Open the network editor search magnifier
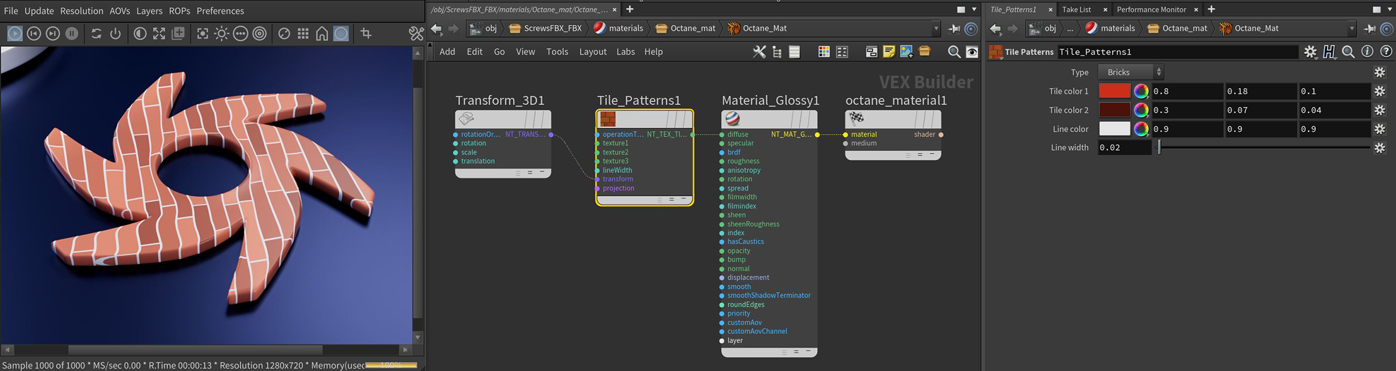The width and height of the screenshot is (1396, 371). (954, 52)
